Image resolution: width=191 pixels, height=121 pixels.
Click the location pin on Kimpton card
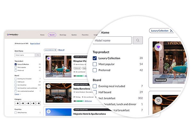click(x=74, y=64)
